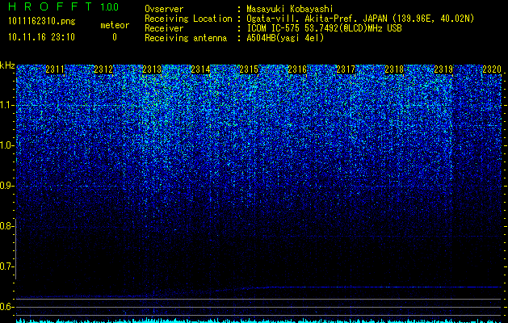Image resolution: width=508 pixels, height=323 pixels.
Task: Click the meteor count value 0
Action: click(115, 37)
